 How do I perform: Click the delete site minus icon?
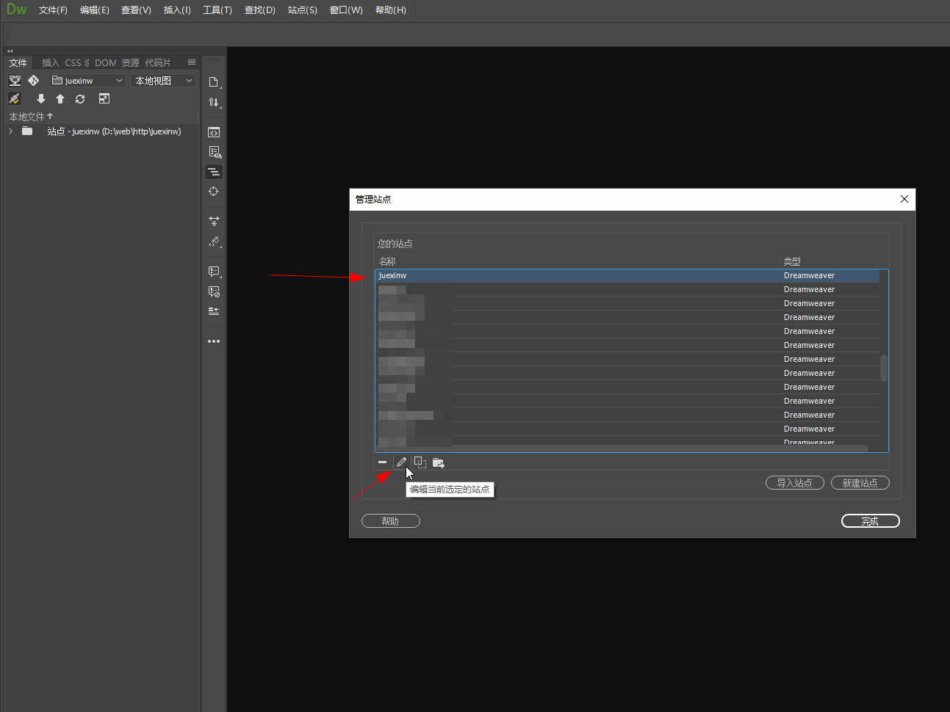coord(382,462)
